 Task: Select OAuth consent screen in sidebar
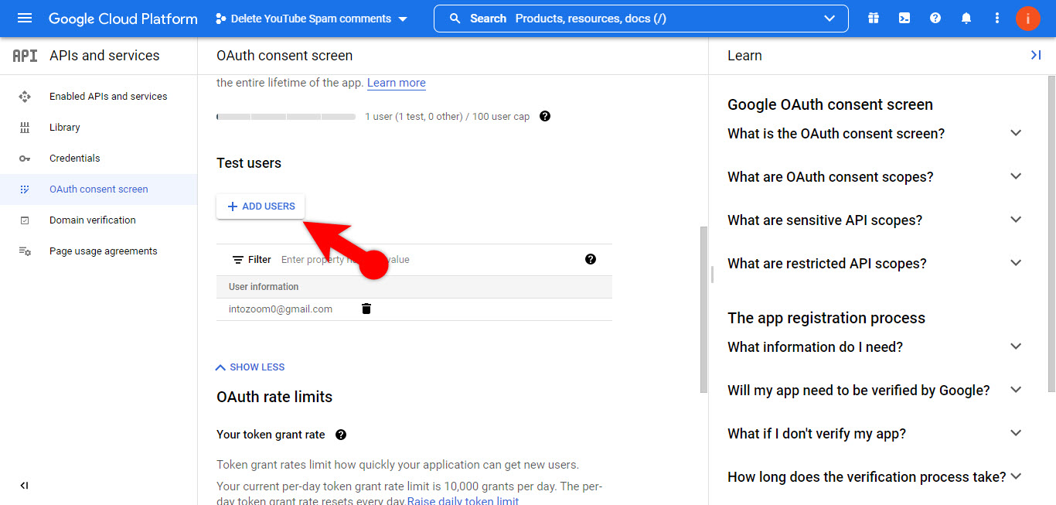[98, 189]
